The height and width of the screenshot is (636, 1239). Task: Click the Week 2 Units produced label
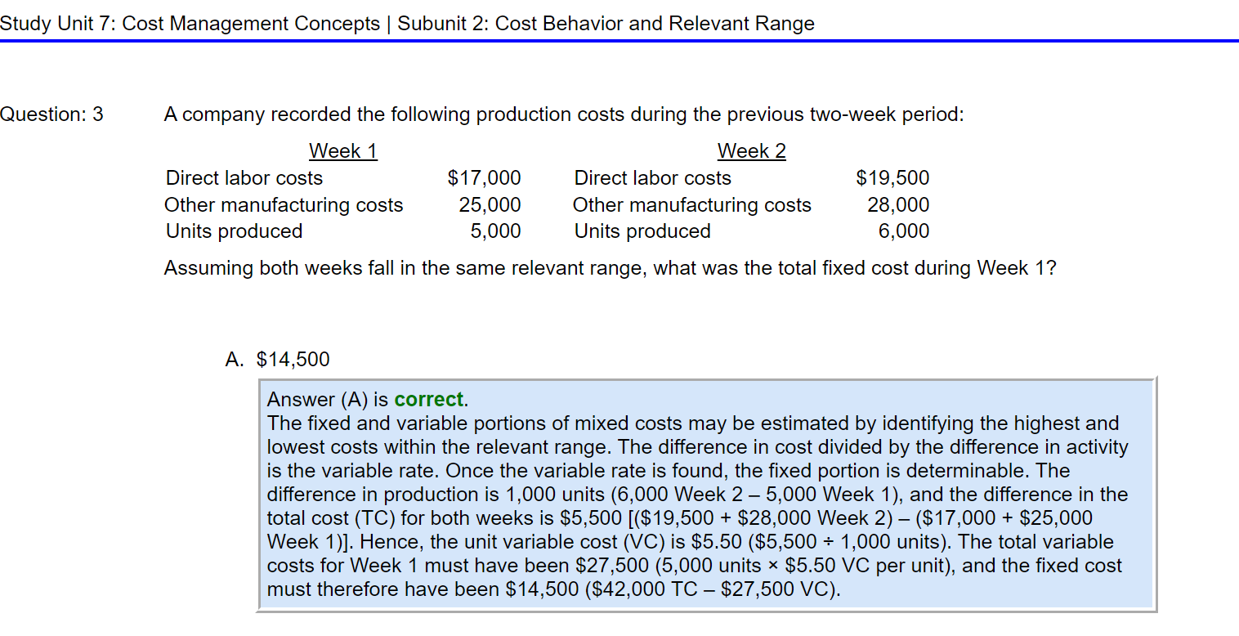(x=642, y=231)
